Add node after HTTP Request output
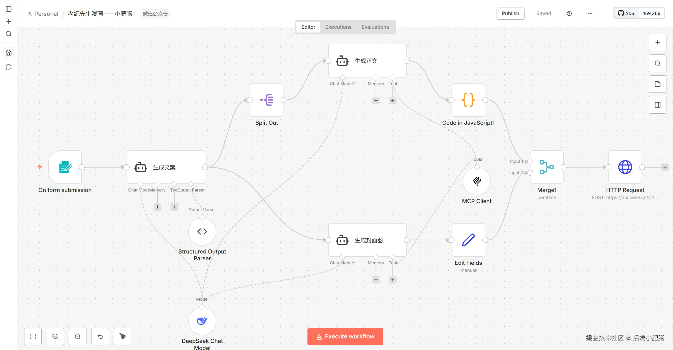 coord(665,167)
